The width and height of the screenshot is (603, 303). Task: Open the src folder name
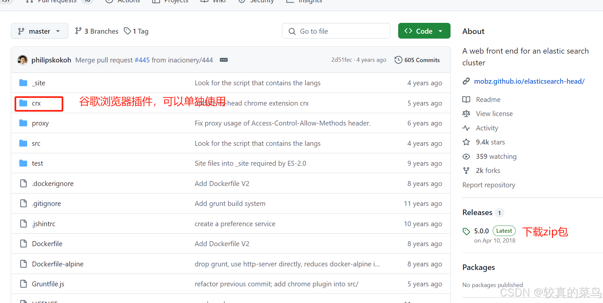(36, 143)
